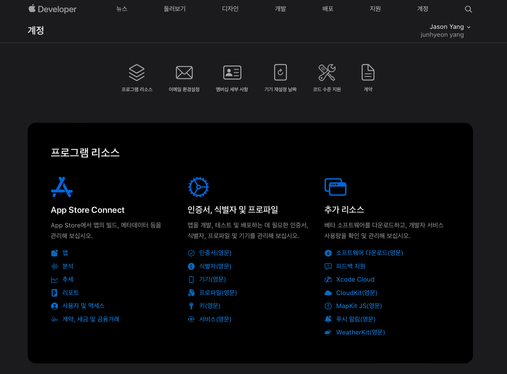The height and width of the screenshot is (374, 507).
Task: Click the report icon beside 리포트
Action: (55, 293)
